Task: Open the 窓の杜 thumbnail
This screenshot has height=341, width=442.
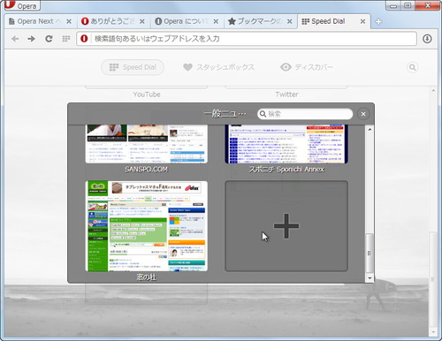Action: [147, 226]
